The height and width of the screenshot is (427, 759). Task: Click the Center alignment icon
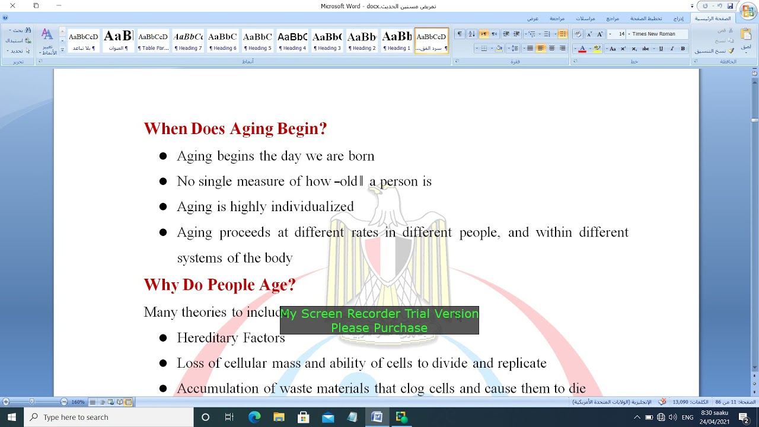tap(551, 49)
